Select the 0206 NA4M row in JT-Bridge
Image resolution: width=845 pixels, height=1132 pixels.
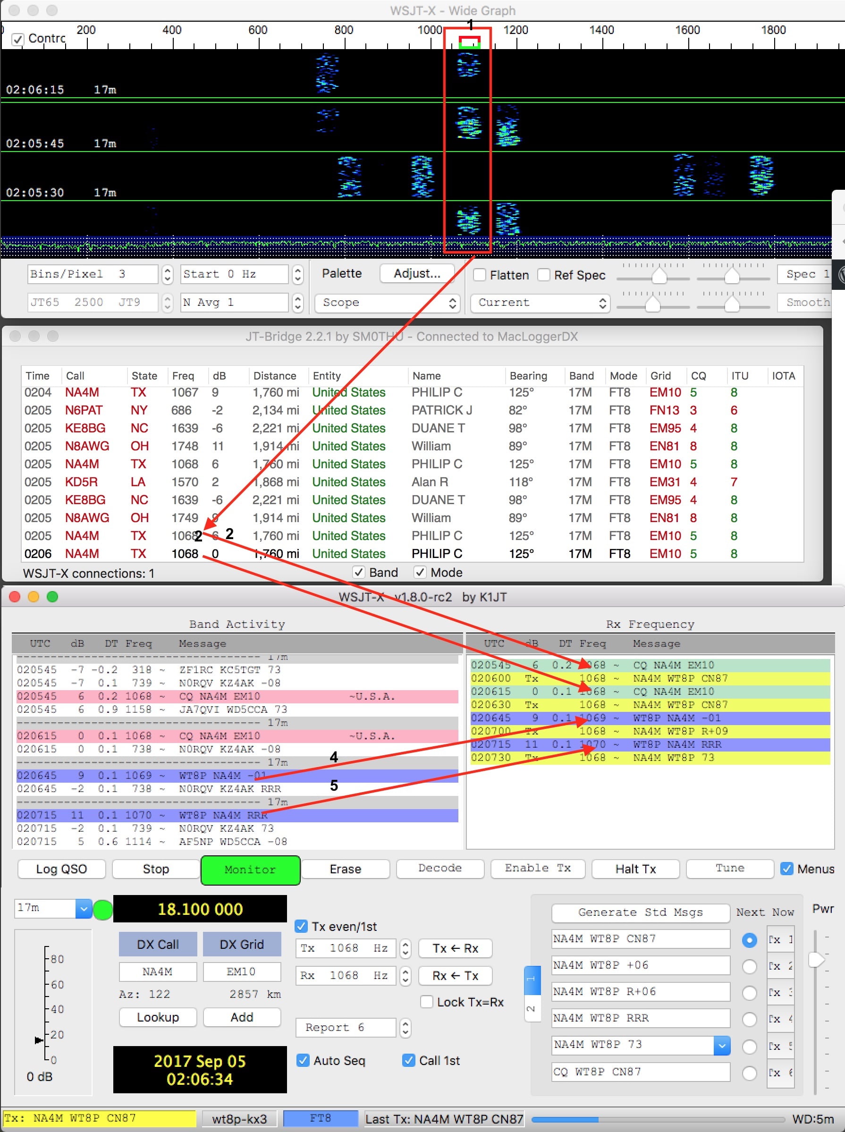(x=412, y=553)
